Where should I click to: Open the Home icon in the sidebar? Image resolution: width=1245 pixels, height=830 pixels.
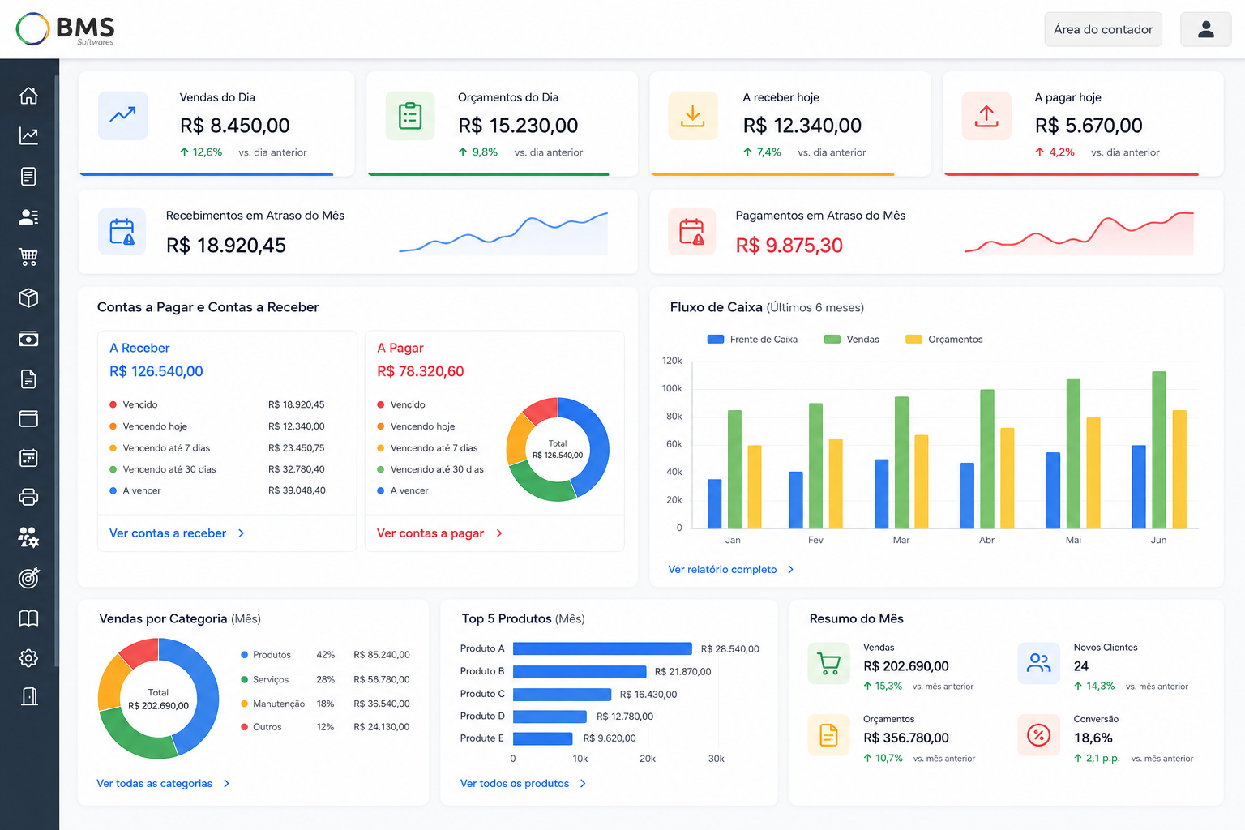coord(28,96)
